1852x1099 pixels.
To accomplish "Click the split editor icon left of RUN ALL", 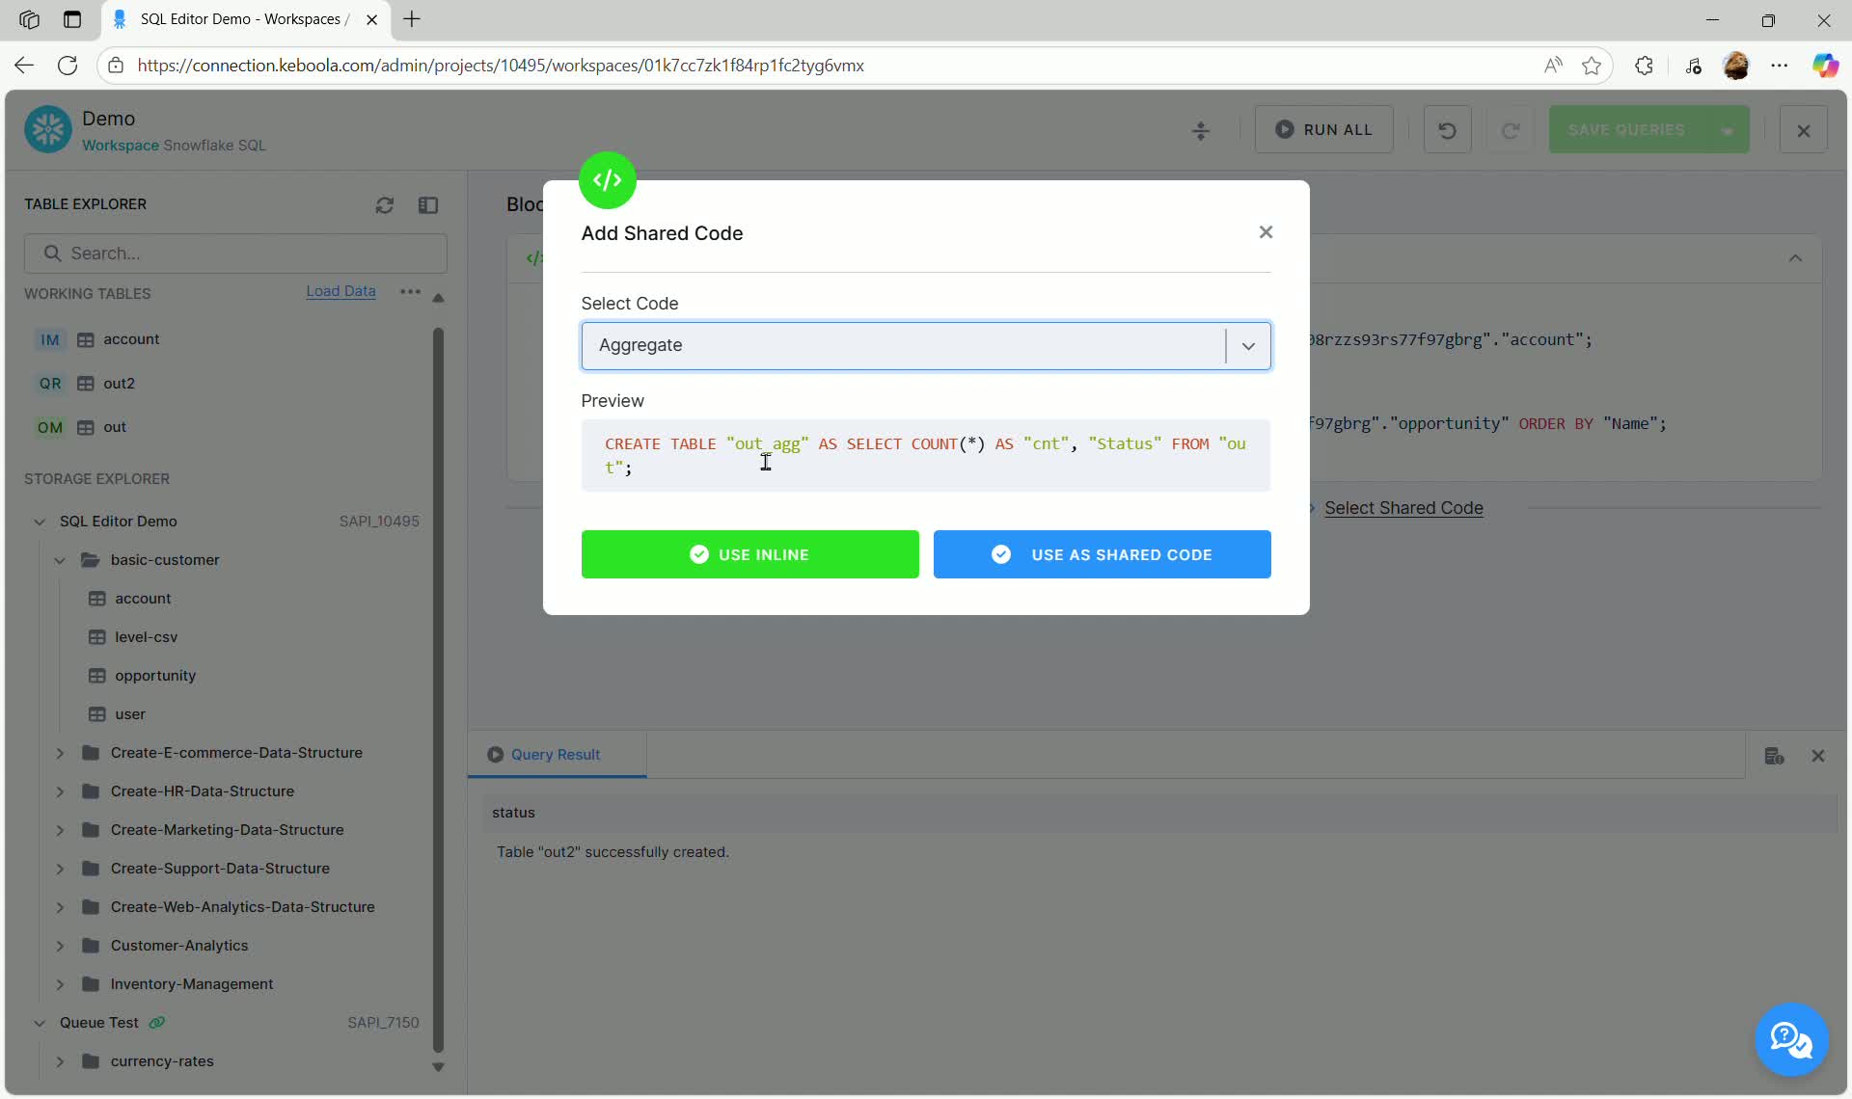I will 1200,130.
